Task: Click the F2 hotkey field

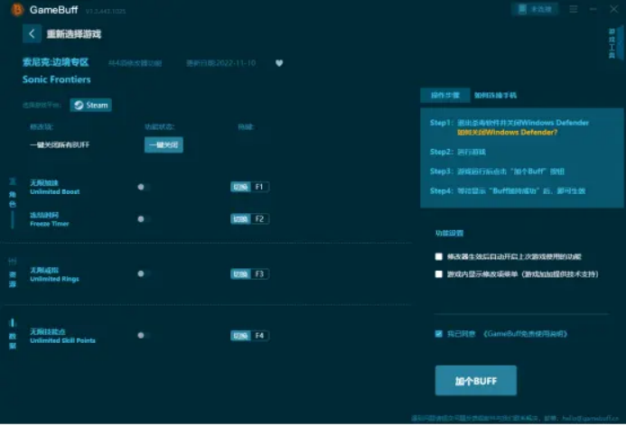Action: coord(259,219)
